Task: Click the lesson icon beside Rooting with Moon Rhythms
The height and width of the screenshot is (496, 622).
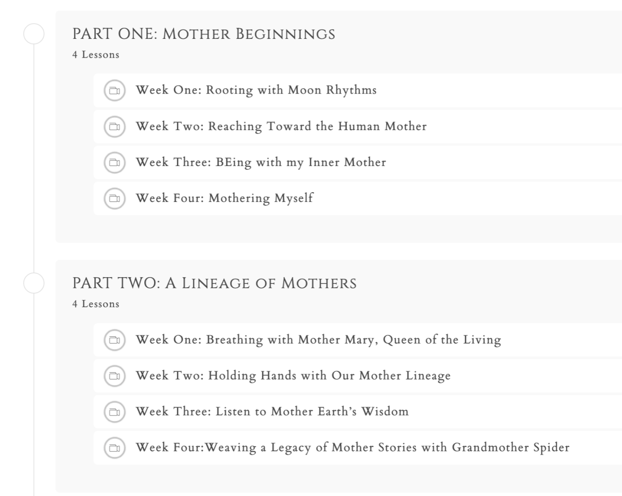Action: [115, 90]
